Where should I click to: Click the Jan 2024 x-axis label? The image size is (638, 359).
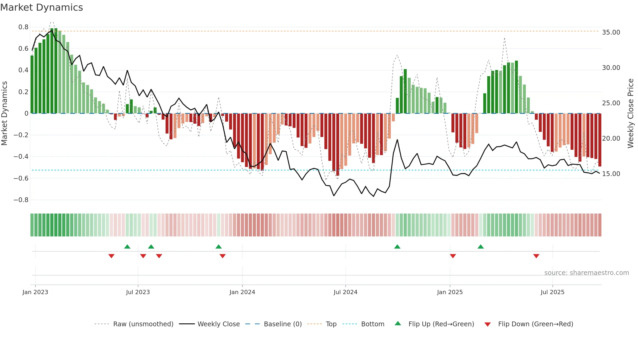(242, 292)
